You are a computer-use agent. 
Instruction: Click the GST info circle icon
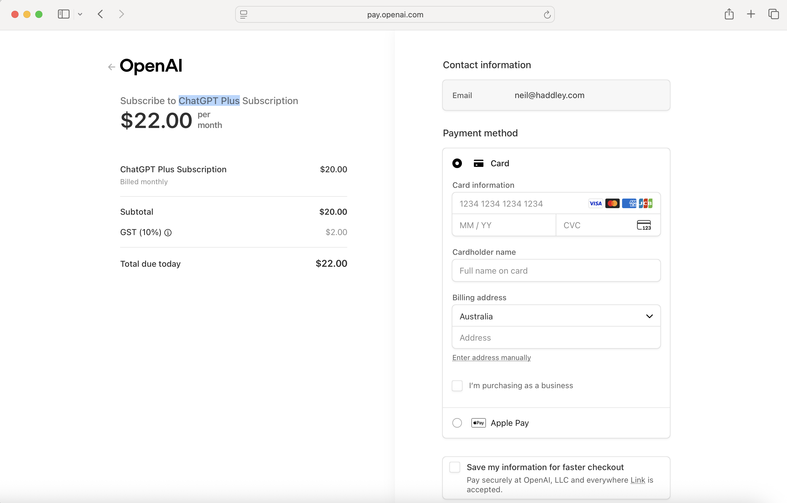click(168, 233)
